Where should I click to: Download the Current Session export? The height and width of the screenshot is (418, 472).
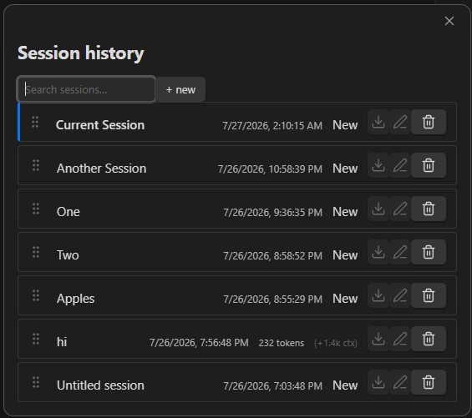(x=378, y=122)
